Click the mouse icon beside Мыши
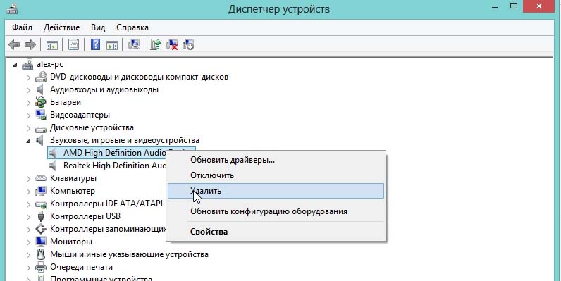561x281 pixels. 41,254
